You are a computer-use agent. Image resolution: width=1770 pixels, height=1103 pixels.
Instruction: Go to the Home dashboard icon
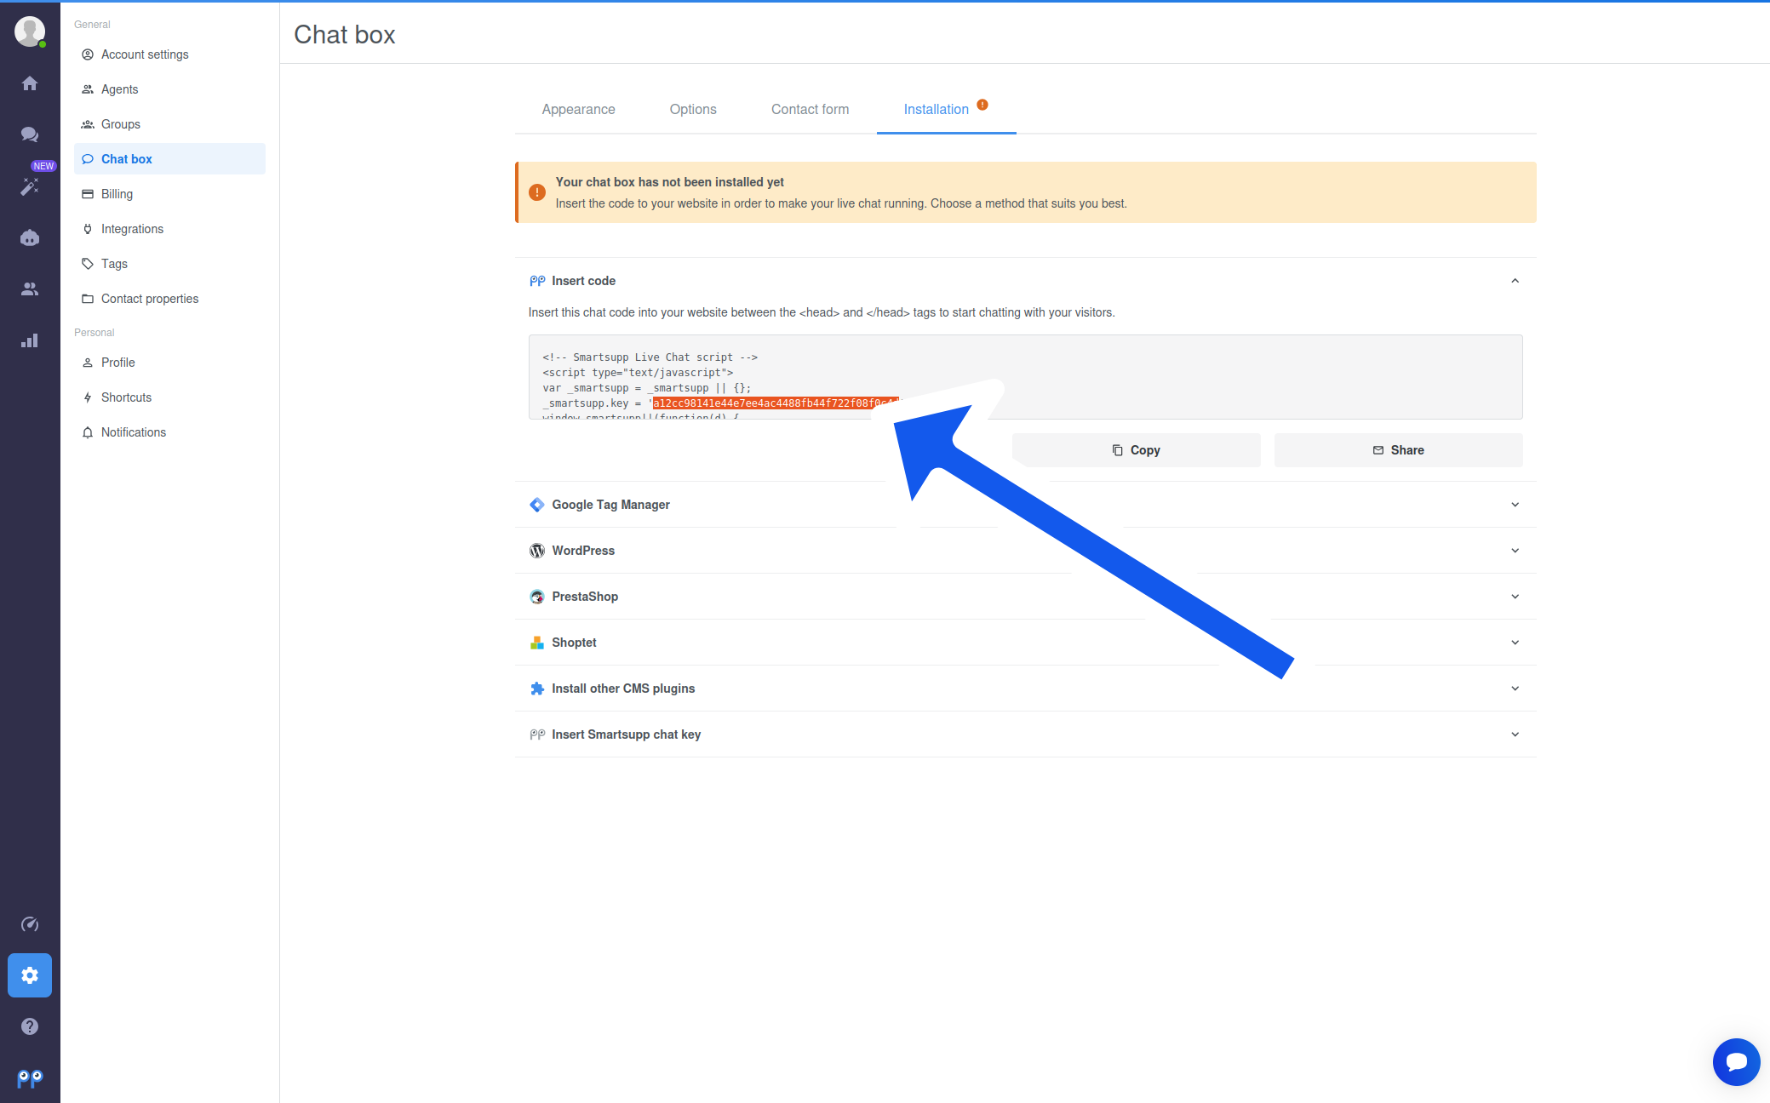click(x=30, y=83)
